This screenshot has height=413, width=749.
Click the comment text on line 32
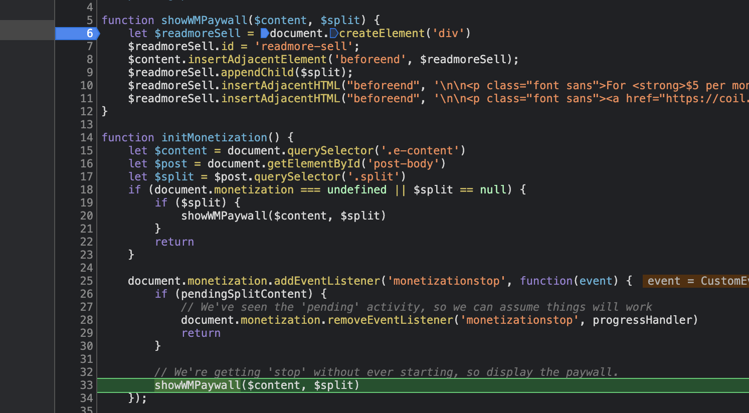[x=386, y=372]
